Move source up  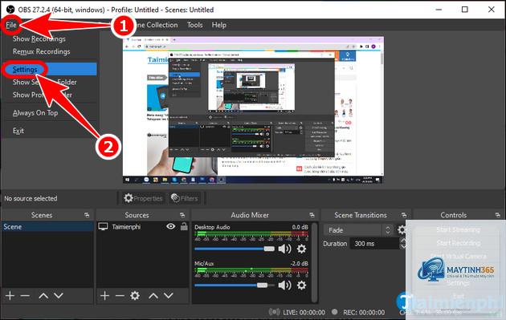153,295
